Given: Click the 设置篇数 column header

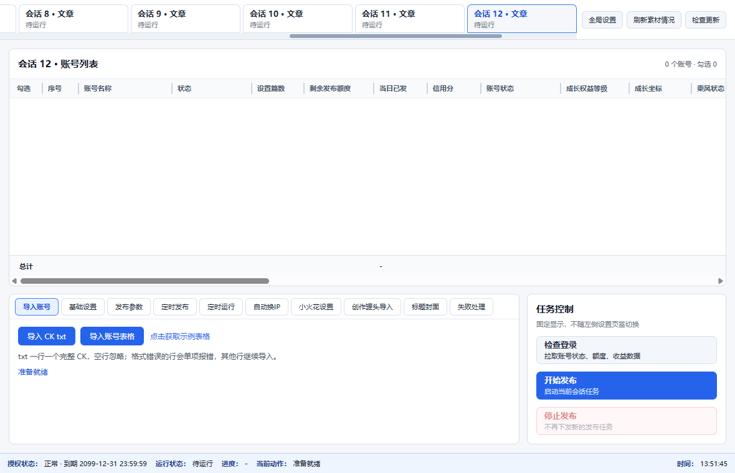Looking at the screenshot, I should point(271,88).
